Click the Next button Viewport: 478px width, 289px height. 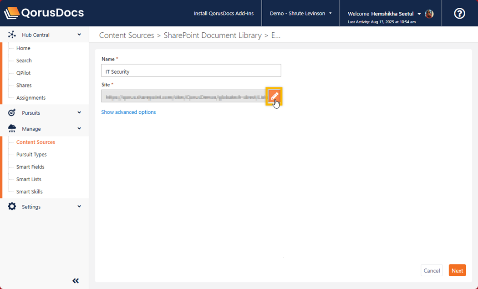pos(457,270)
